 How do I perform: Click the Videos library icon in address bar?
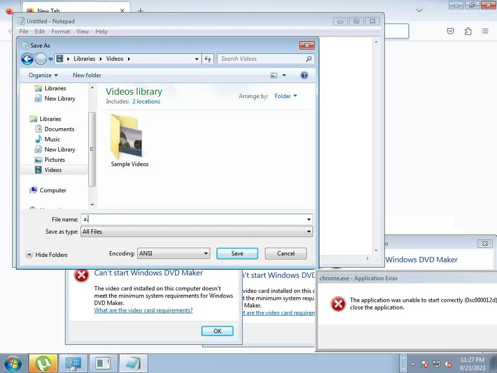pyautogui.click(x=60, y=59)
